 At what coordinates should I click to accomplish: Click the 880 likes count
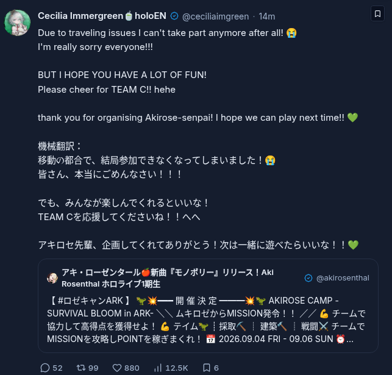pyautogui.click(x=132, y=368)
